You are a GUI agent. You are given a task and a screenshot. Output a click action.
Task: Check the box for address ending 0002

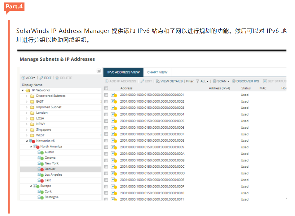click(106, 101)
